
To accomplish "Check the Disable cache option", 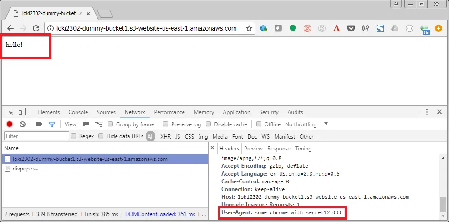I will pyautogui.click(x=209, y=124).
